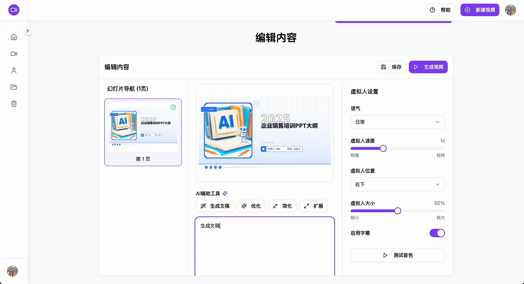Toggle the 启用字幕 subtitle switch
This screenshot has width=524, height=284.
[x=437, y=233]
